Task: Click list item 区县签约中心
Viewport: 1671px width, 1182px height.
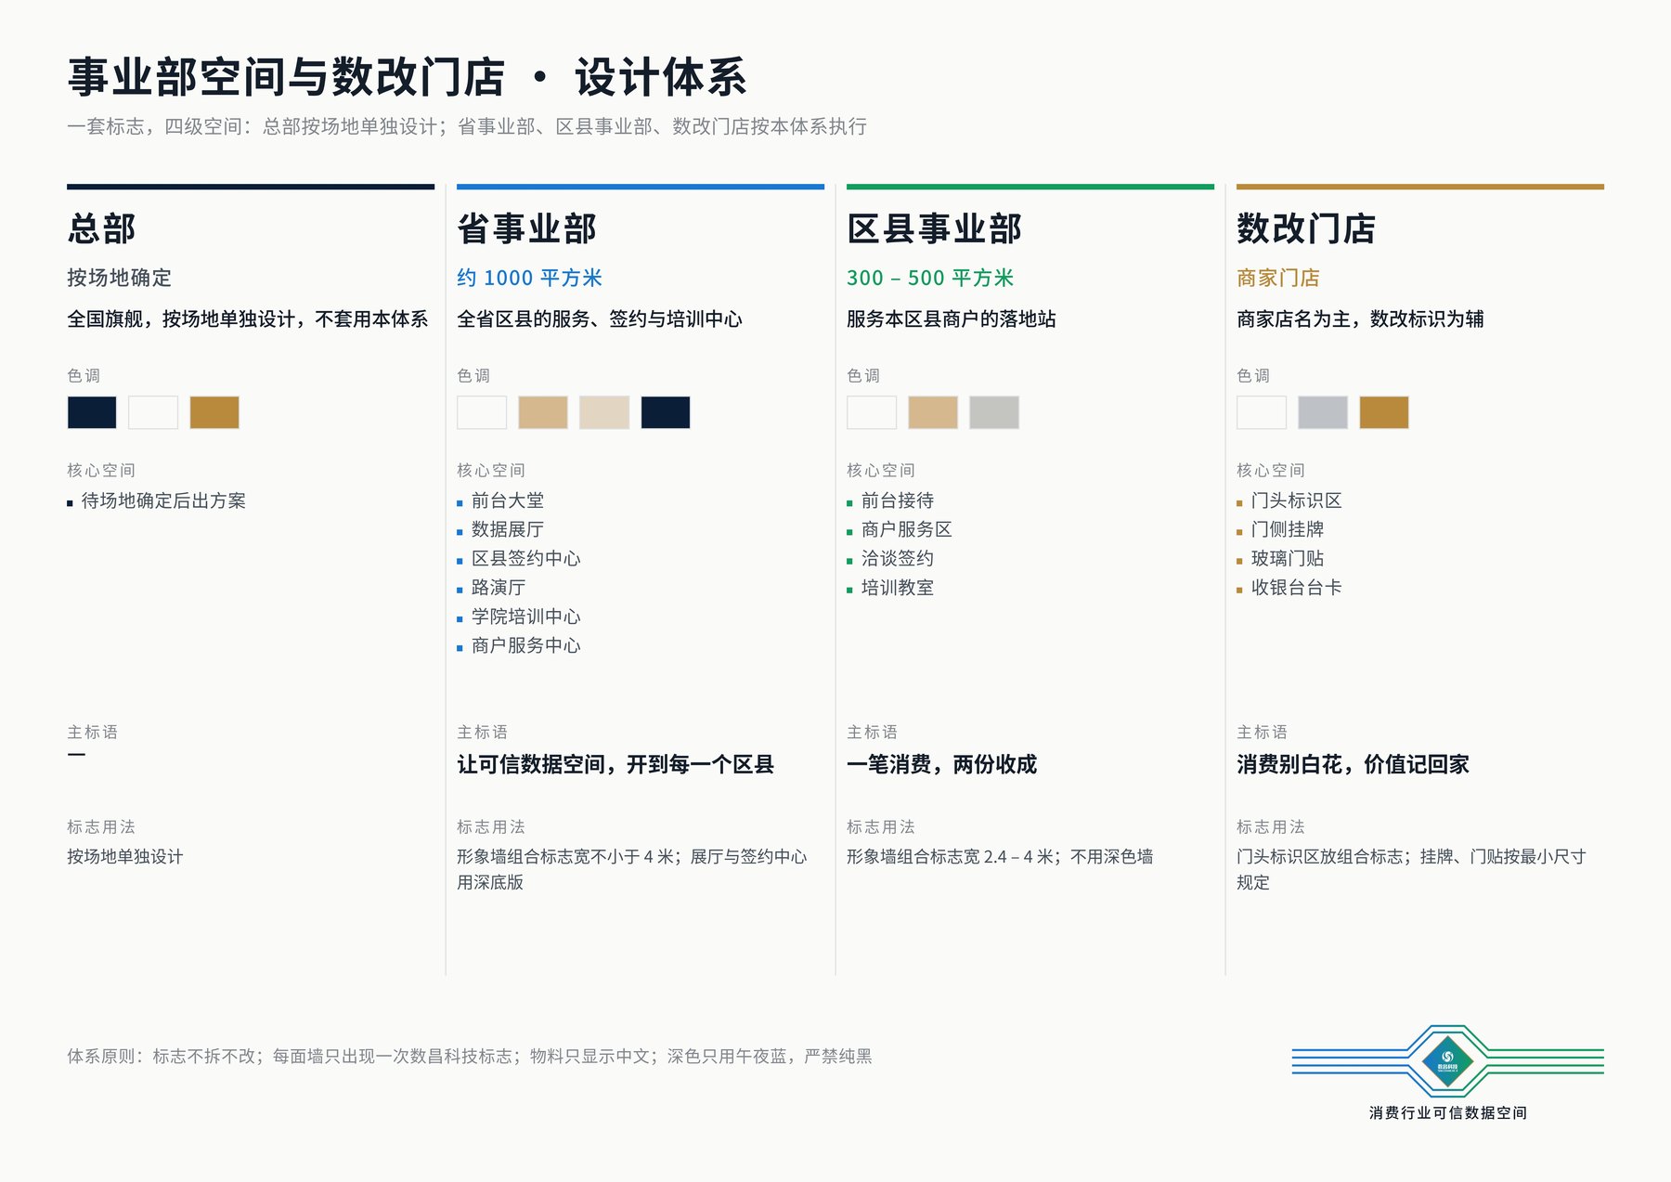Action: (525, 558)
